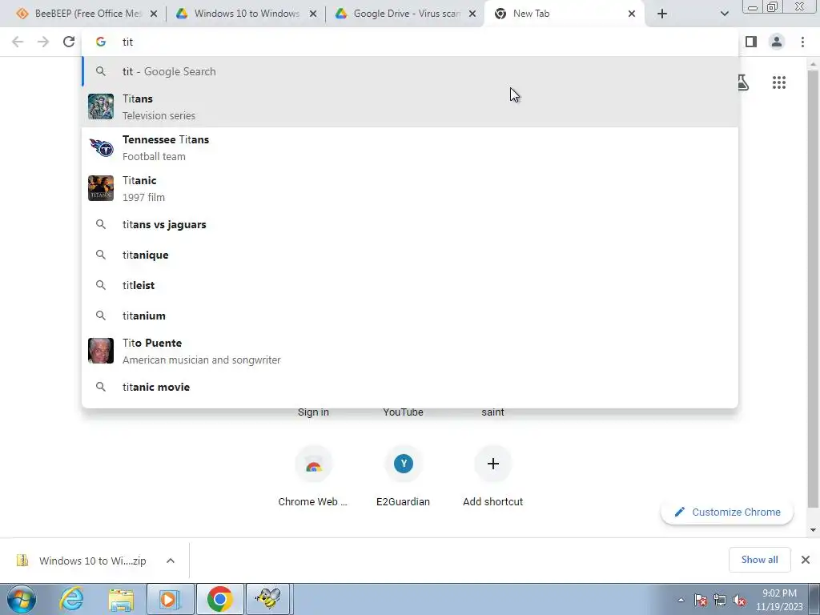Open BeeBEEP bee icon on taskbar
820x615 pixels.
pos(269,599)
